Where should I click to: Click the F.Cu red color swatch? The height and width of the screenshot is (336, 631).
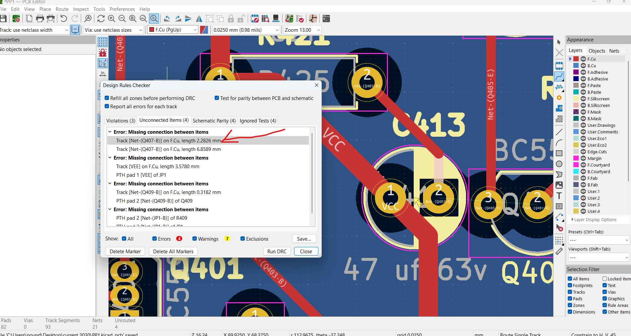click(576, 59)
